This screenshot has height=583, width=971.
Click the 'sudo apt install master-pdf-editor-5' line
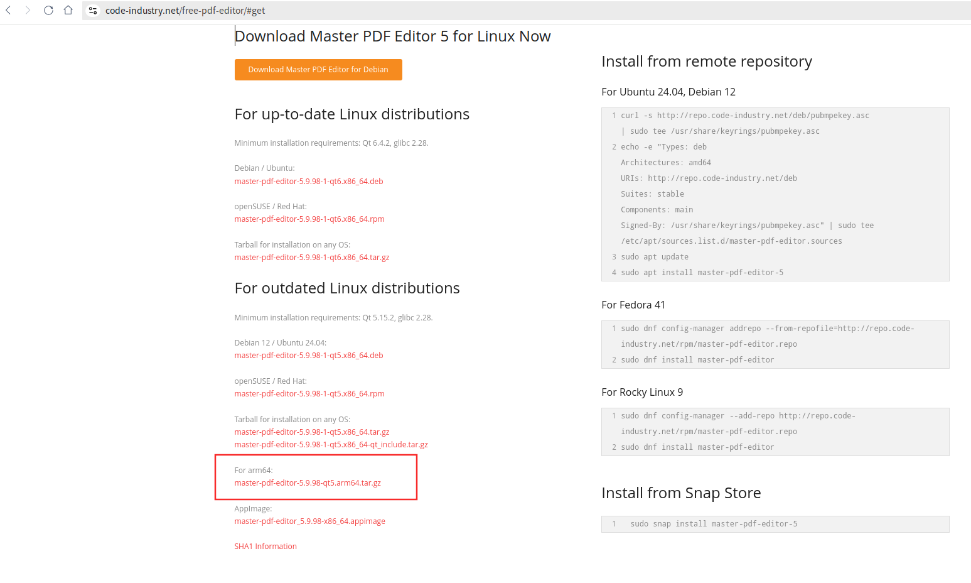pyautogui.click(x=702, y=273)
